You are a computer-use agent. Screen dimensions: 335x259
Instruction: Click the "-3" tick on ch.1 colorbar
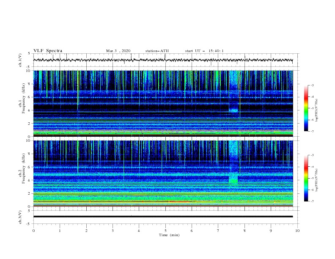click(x=312, y=85)
